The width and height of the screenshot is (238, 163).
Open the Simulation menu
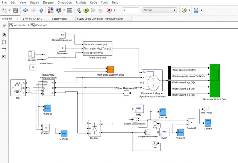pos(65,2)
